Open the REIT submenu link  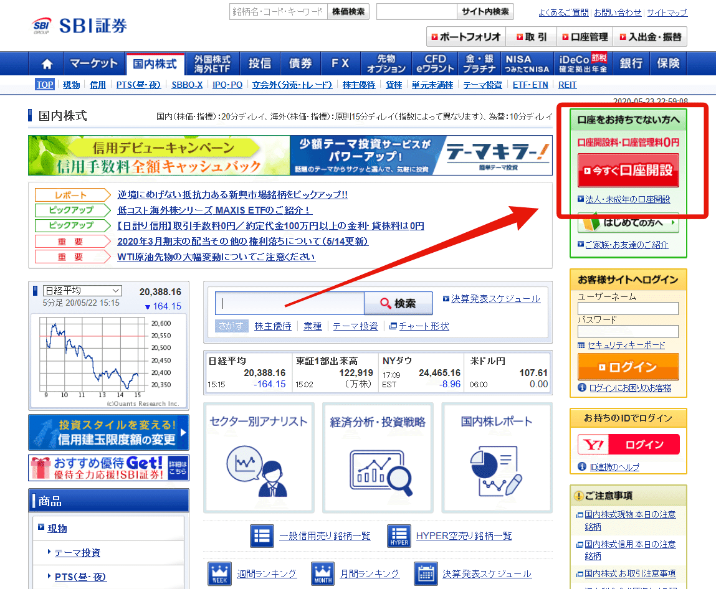pos(567,85)
